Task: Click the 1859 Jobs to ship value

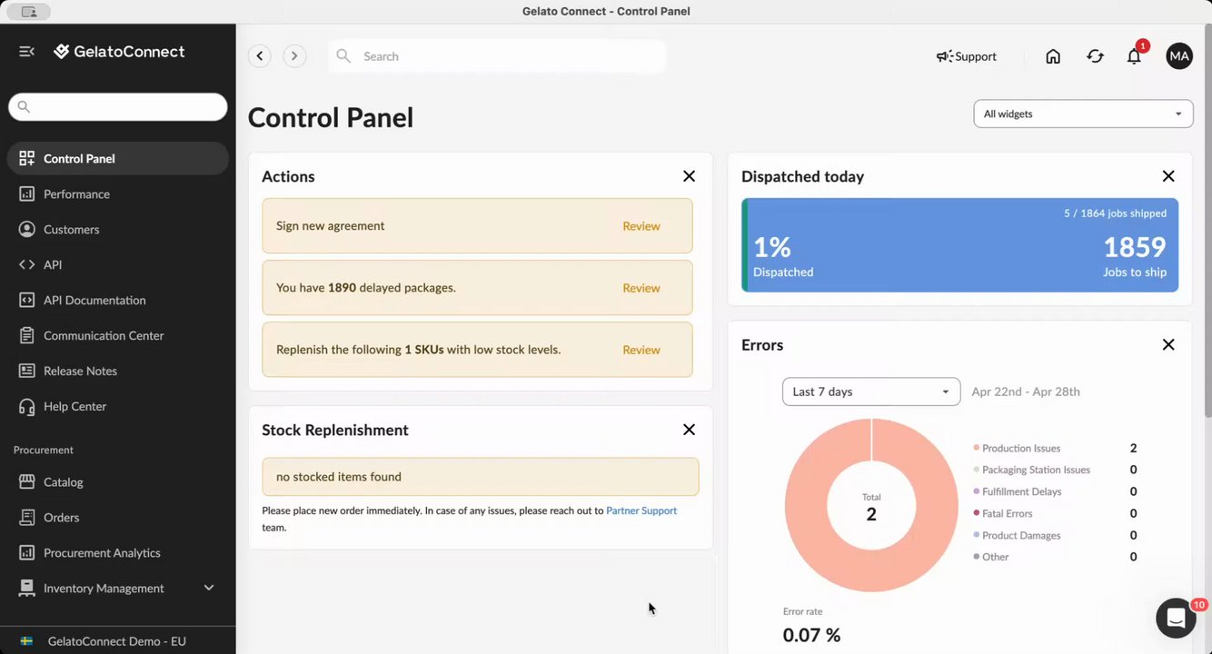Action: pos(1135,247)
